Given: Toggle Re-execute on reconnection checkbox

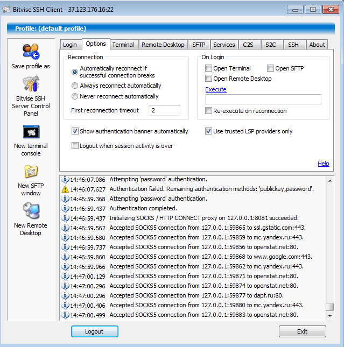Looking at the screenshot, I should (208, 111).
